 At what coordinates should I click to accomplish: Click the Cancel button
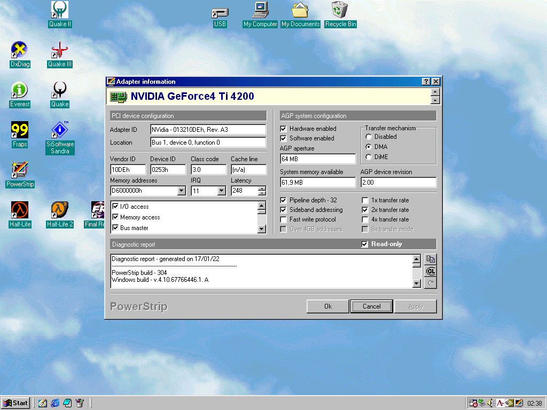point(371,306)
